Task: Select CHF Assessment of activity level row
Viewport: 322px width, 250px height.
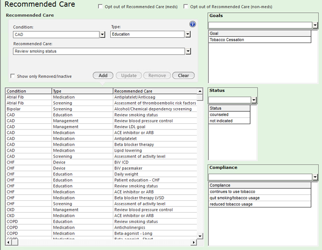Action: click(101, 204)
